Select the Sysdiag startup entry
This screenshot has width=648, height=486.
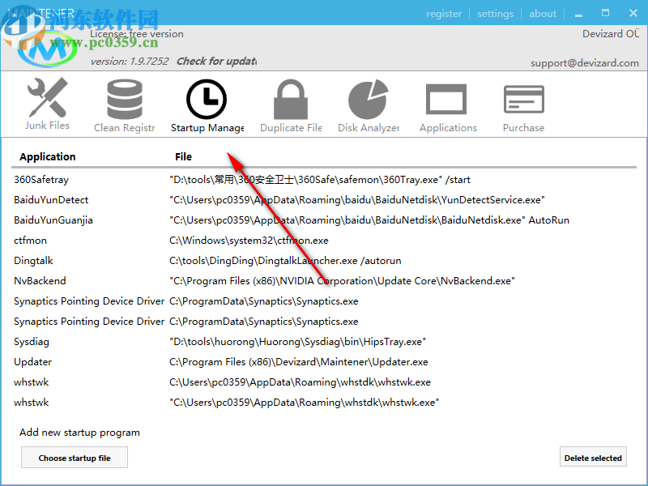(32, 342)
